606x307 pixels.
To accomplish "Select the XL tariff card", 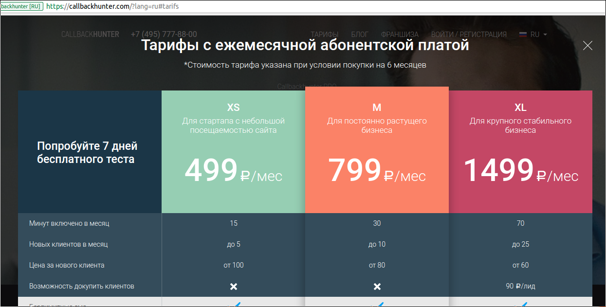I will click(520, 152).
